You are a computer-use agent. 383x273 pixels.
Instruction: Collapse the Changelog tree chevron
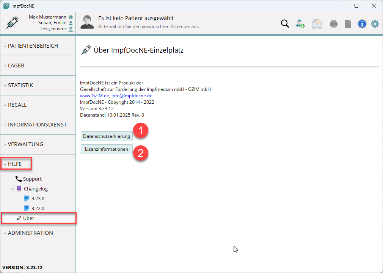click(x=13, y=189)
